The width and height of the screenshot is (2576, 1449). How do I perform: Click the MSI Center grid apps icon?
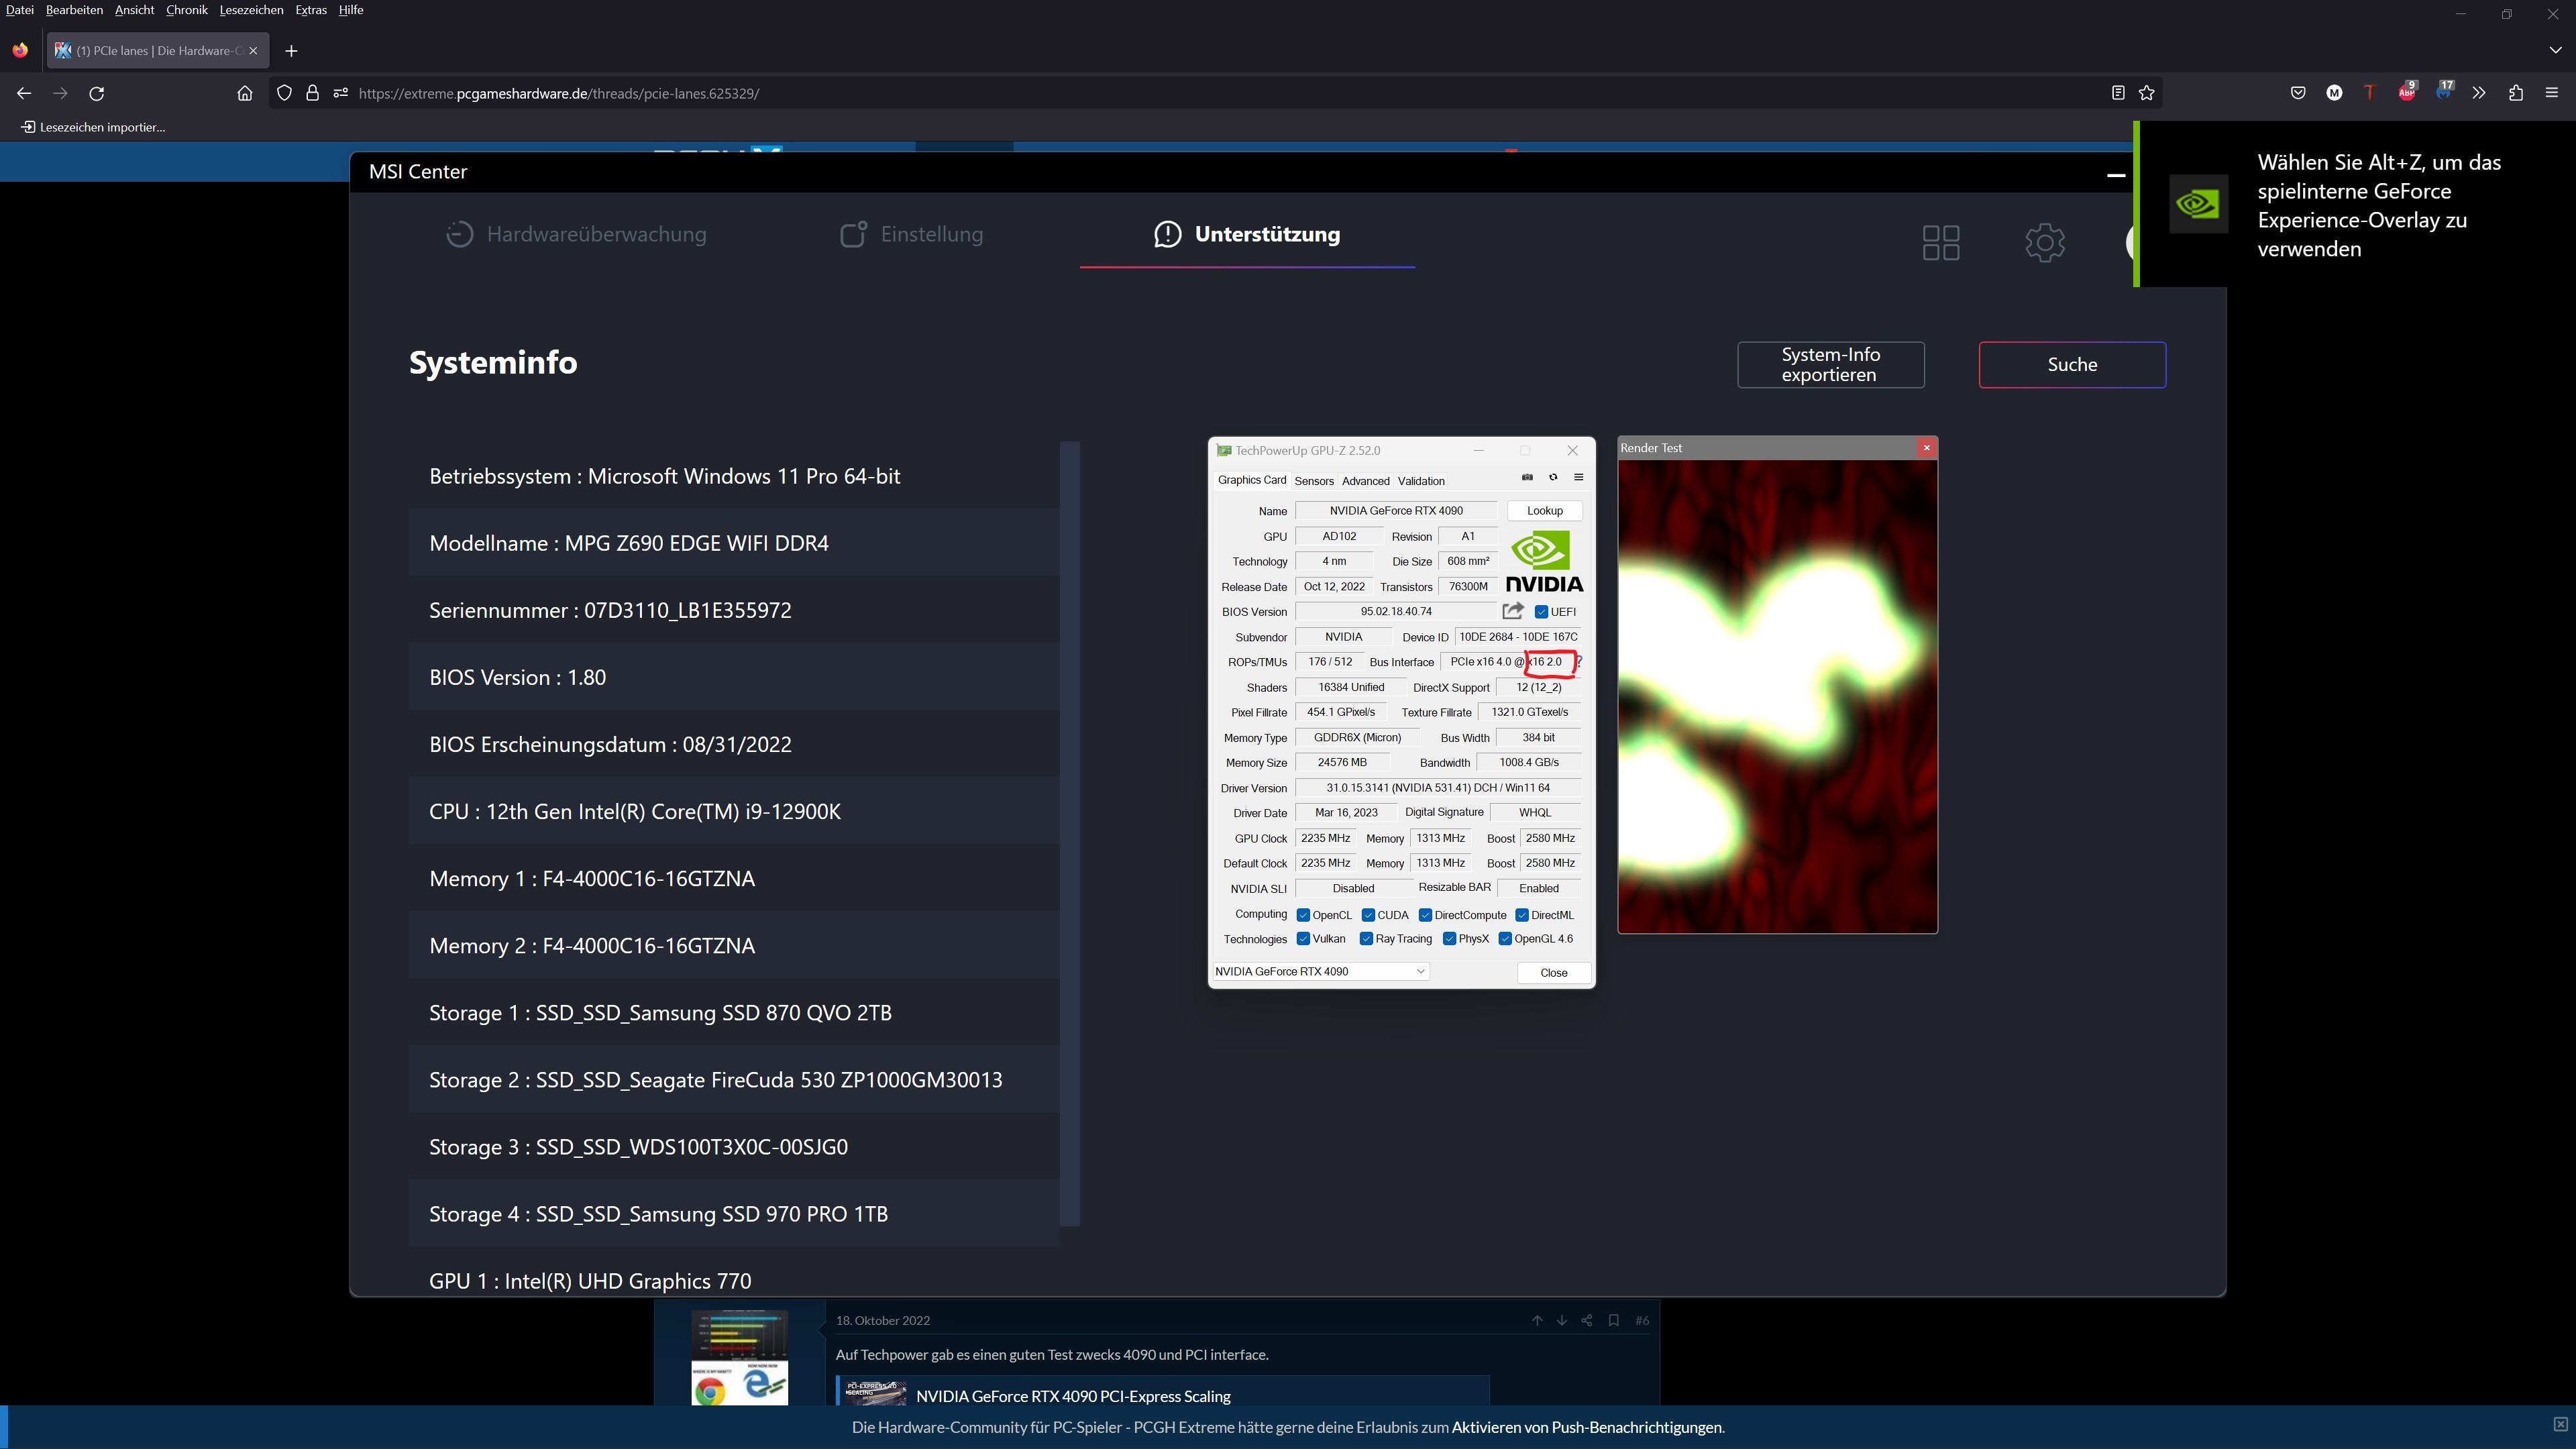click(1940, 242)
